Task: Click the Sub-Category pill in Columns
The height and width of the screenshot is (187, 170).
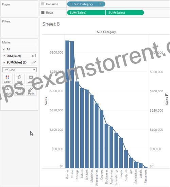Action: coord(86,4)
